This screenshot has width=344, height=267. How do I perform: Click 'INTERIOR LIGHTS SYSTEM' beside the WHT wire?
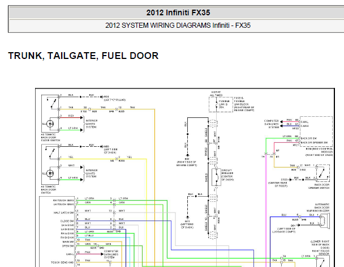[92, 173]
